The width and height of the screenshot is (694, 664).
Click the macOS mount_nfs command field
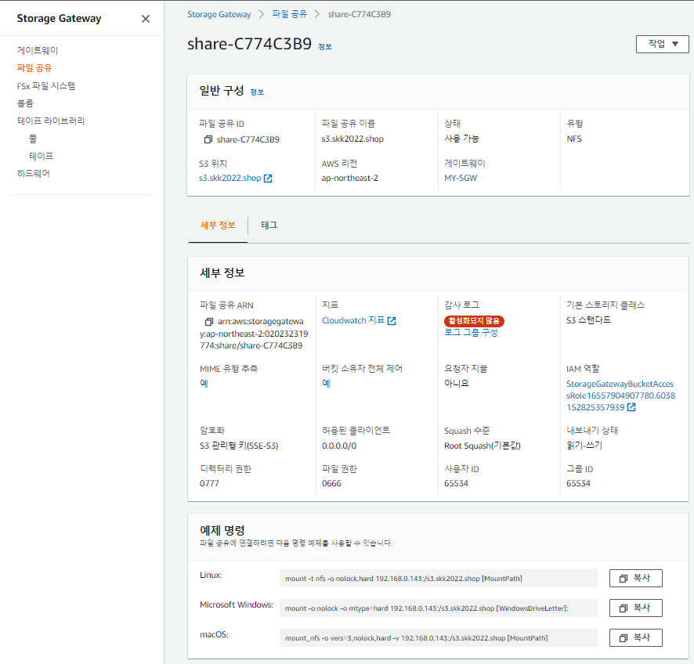click(438, 637)
